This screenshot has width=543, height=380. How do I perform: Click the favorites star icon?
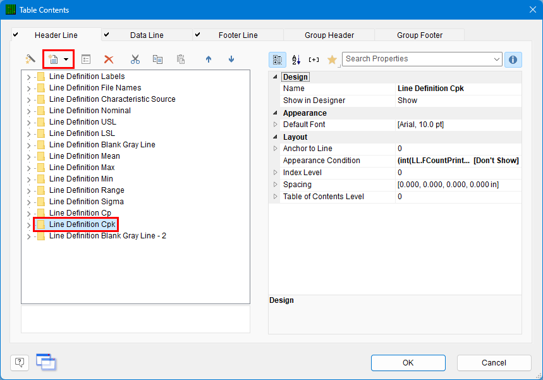[x=332, y=59]
